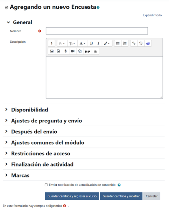The width and height of the screenshot is (169, 211).
Task: Open the paragraph styles dropdown
Action: [x=83, y=43]
